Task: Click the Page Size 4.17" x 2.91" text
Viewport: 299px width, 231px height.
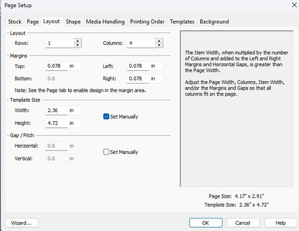Action: tap(236, 196)
